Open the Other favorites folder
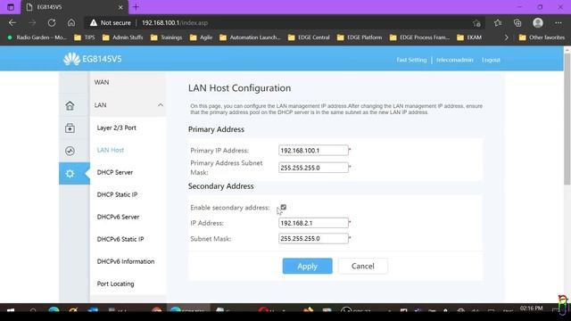Screen dimensions: 571x321 click(x=542, y=37)
